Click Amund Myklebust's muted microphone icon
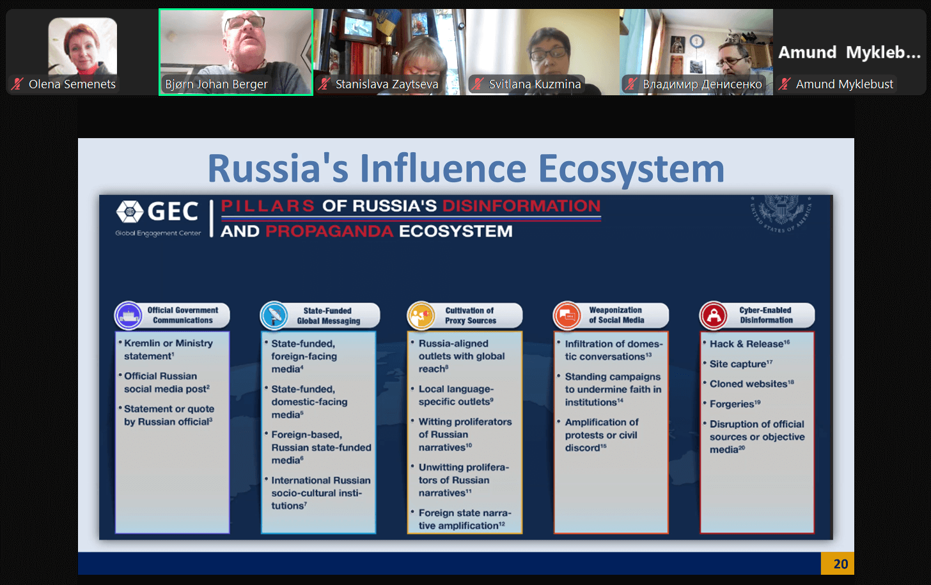The image size is (931, 585). coord(785,84)
